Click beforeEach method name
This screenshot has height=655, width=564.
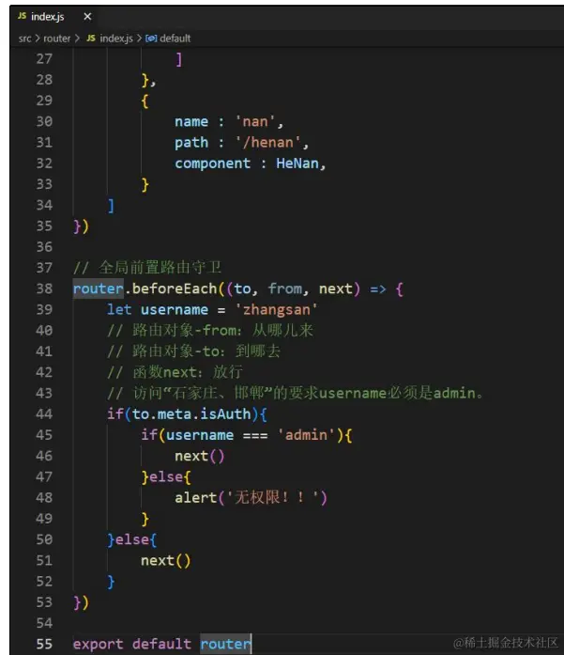(x=175, y=289)
